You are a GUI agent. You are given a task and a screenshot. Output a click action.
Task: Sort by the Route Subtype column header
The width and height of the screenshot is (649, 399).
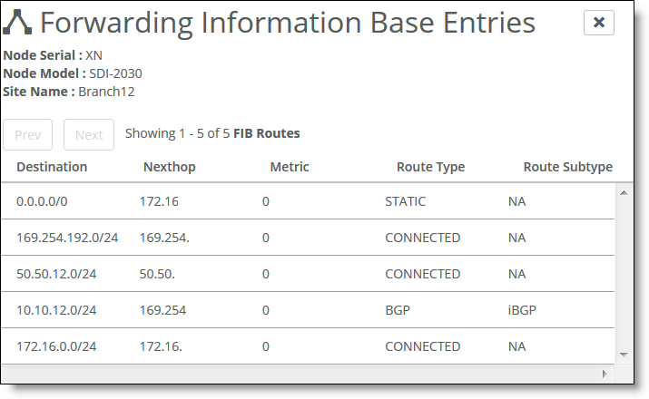(568, 167)
